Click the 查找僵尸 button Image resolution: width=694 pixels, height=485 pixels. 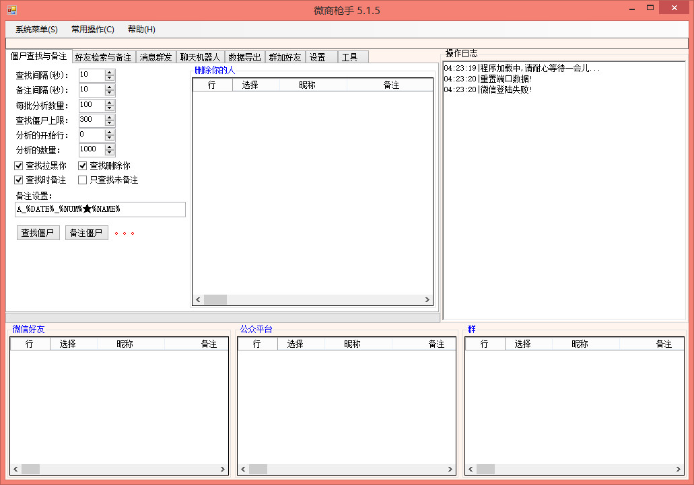(38, 233)
